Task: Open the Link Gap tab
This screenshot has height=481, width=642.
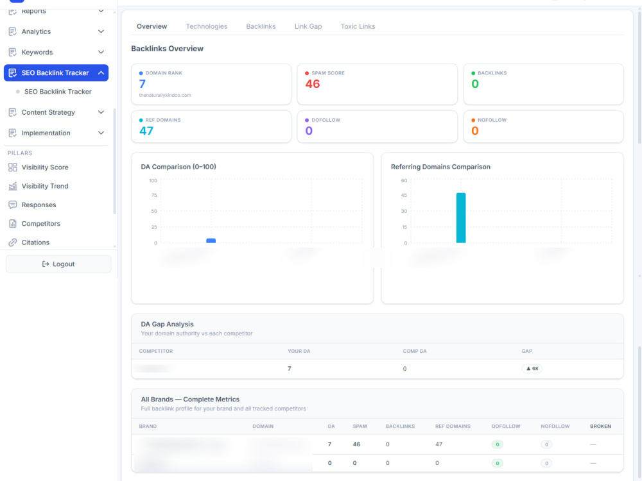Action: 308,26
